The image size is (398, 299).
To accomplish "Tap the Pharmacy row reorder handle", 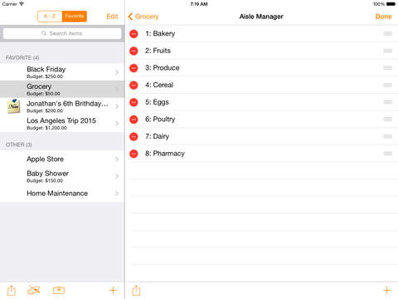I will pos(388,154).
